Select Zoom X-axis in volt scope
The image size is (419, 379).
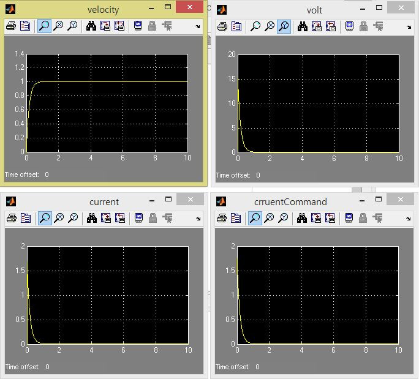270,26
